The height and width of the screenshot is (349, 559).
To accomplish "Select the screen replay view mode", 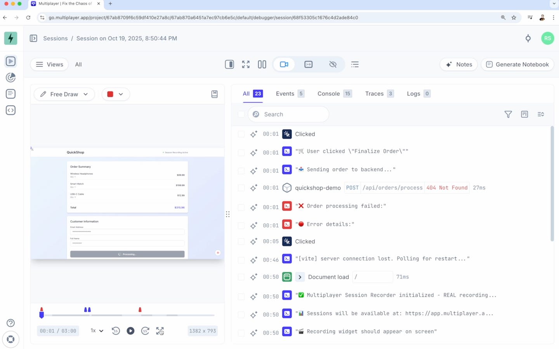I will tap(309, 64).
